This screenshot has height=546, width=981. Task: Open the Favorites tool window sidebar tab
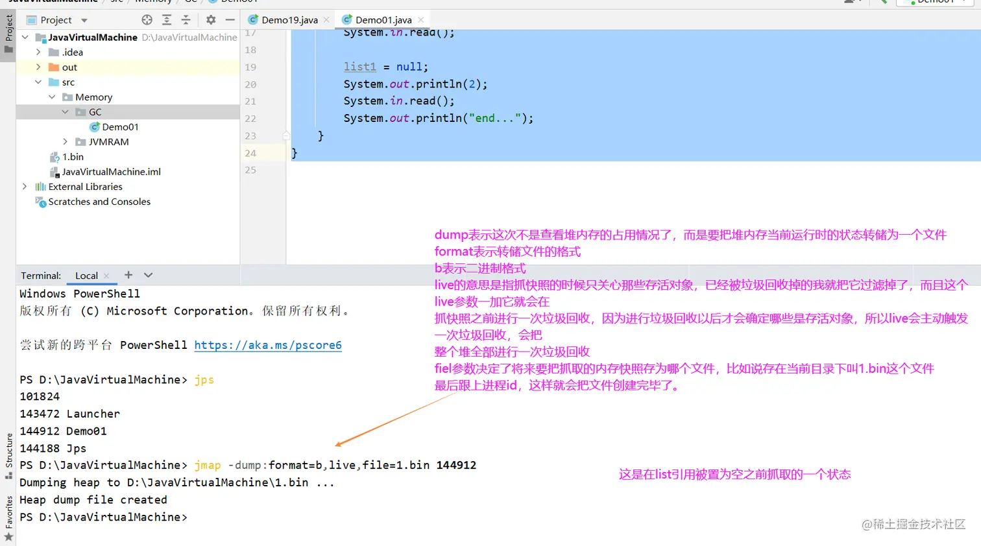[8, 518]
